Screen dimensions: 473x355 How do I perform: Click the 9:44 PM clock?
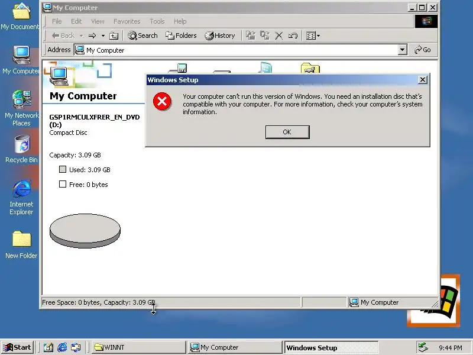click(x=451, y=348)
